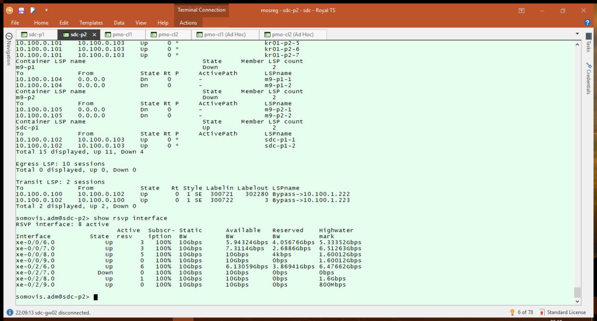Screen dimensions: 597x321
Task: Click 'Egress LSP: 10 sessions' line
Action: (x=60, y=164)
